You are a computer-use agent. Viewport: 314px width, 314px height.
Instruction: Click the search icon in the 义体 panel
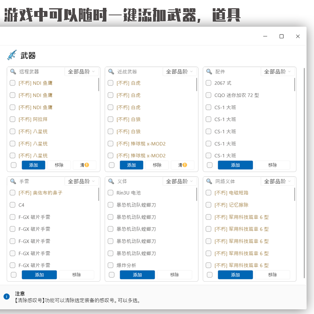(110, 181)
